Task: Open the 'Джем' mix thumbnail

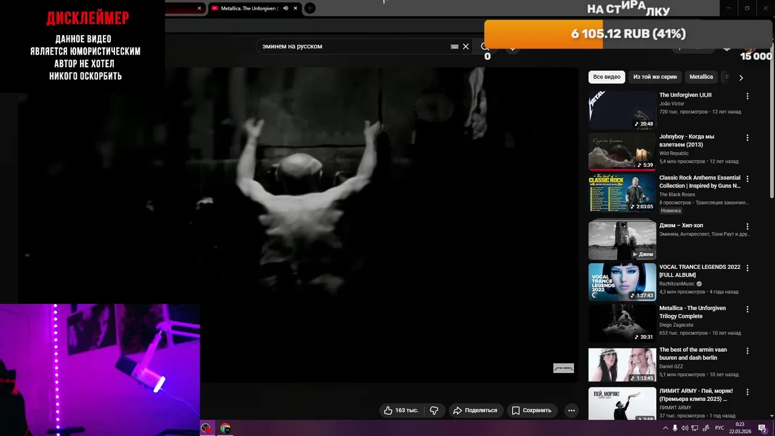Action: coord(622,240)
